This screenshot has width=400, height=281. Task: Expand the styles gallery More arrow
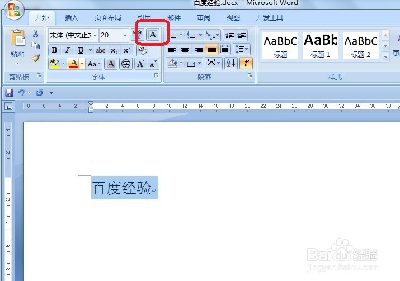(385, 56)
